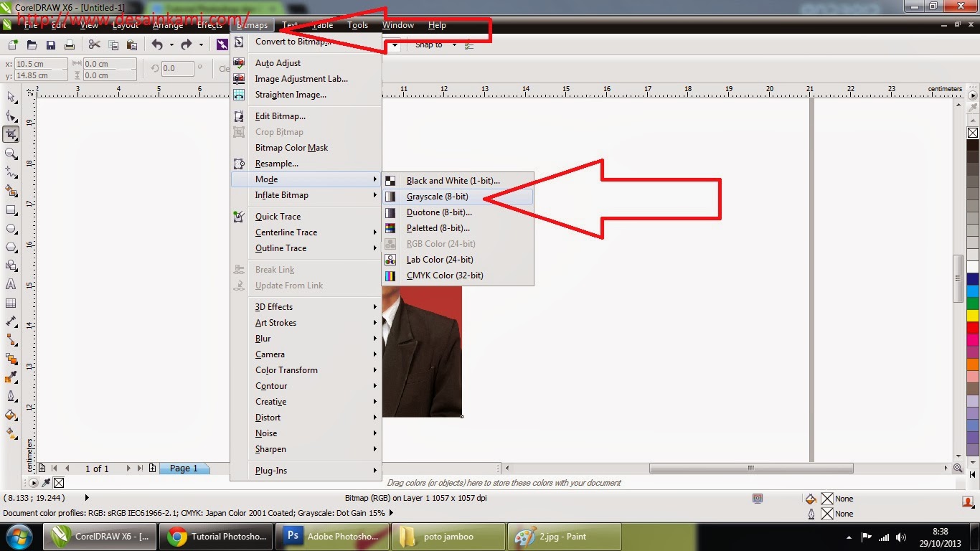Expand the Plug-Ins submenu
This screenshot has width=980, height=551.
click(x=306, y=471)
